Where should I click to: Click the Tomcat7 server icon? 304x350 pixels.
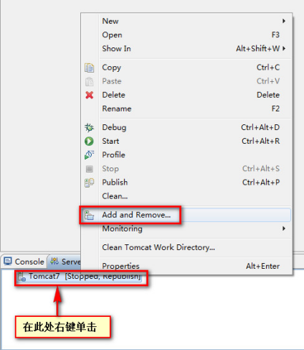point(22,277)
